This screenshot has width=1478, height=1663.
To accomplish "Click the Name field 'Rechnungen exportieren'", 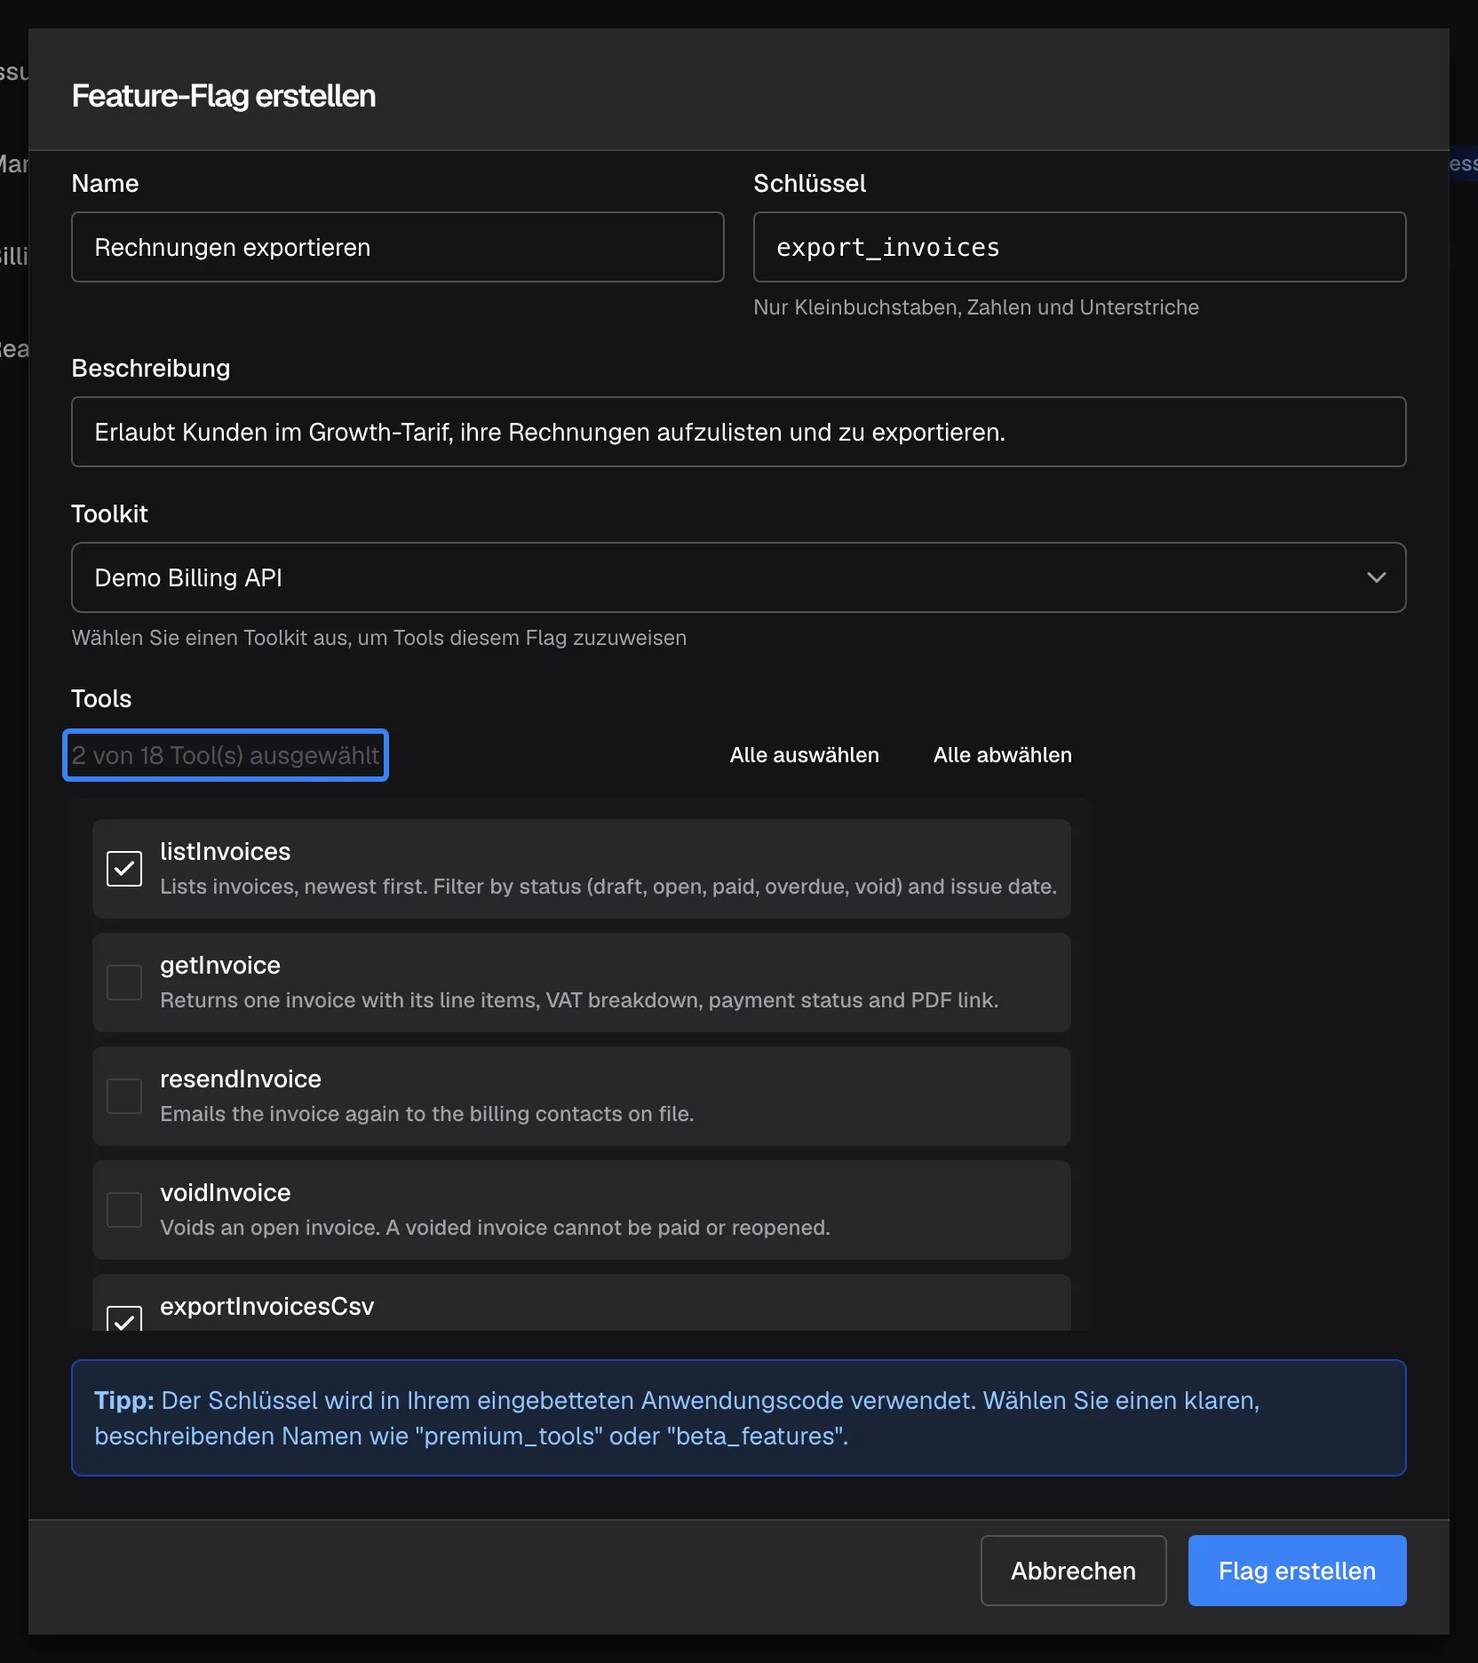I will click(397, 247).
